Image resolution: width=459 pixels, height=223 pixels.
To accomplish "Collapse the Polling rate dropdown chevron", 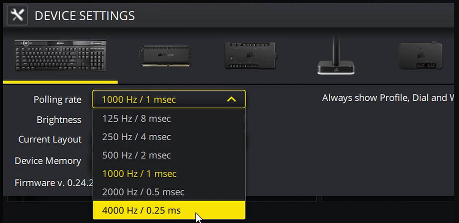I will pos(232,99).
